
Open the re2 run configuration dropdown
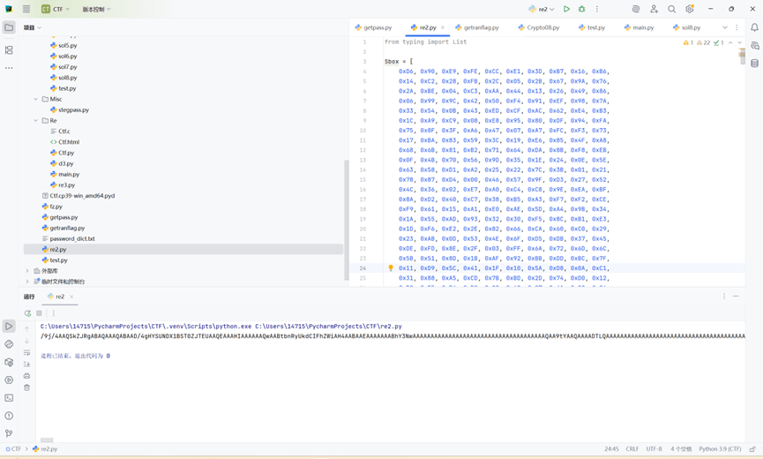click(x=542, y=9)
